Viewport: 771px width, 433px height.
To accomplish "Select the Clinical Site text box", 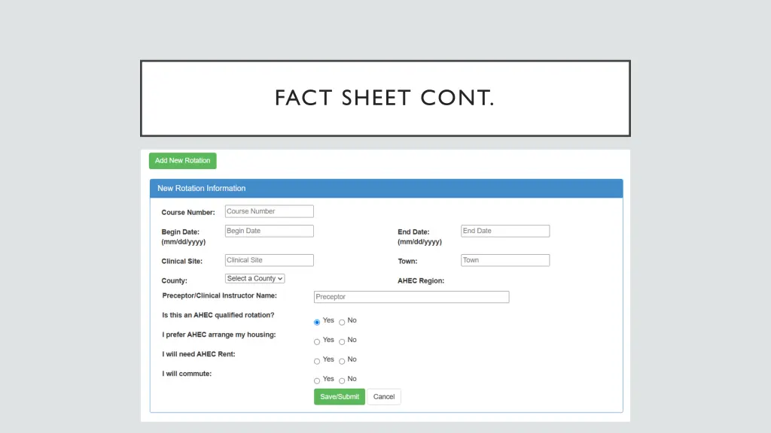I will coord(269,261).
